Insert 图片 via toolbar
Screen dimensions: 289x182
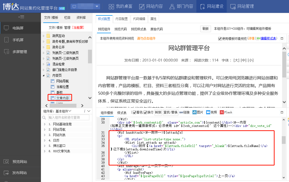pyautogui.click(x=198, y=112)
